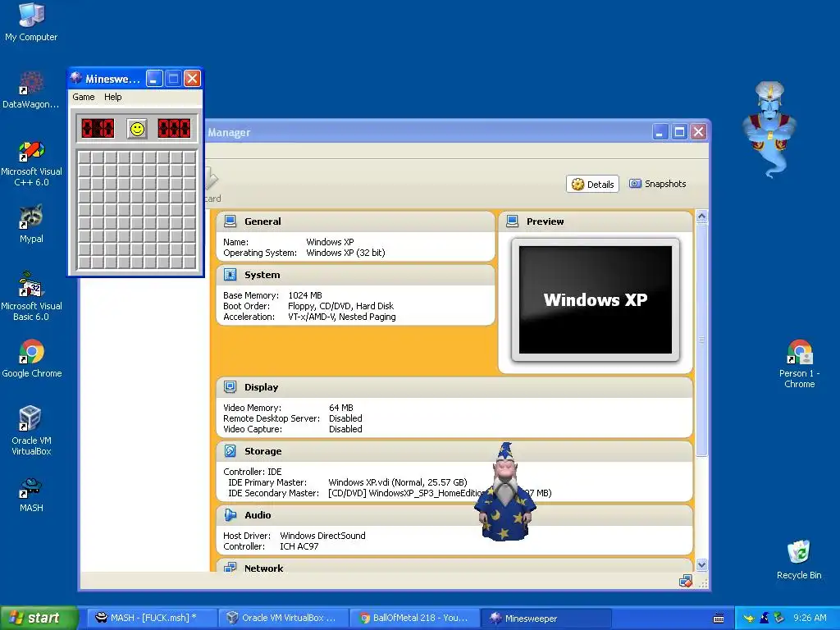Screen dimensions: 840x630
Task: Open the System settings header link
Action: point(262,275)
